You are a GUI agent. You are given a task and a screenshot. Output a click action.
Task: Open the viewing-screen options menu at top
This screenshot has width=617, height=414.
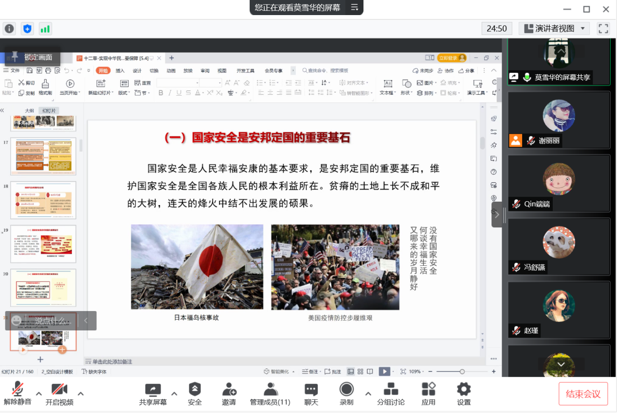click(354, 7)
